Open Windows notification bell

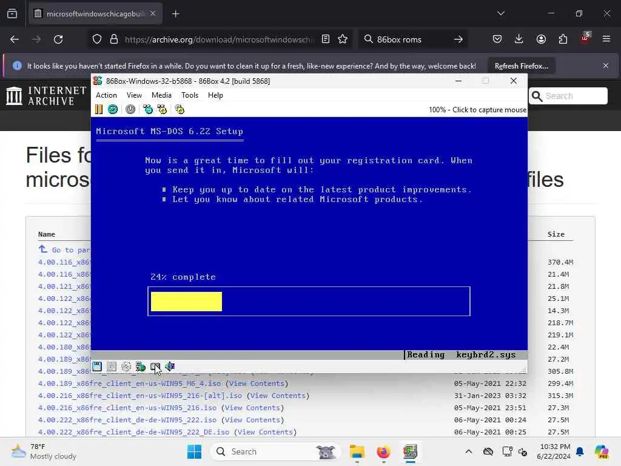point(580,451)
